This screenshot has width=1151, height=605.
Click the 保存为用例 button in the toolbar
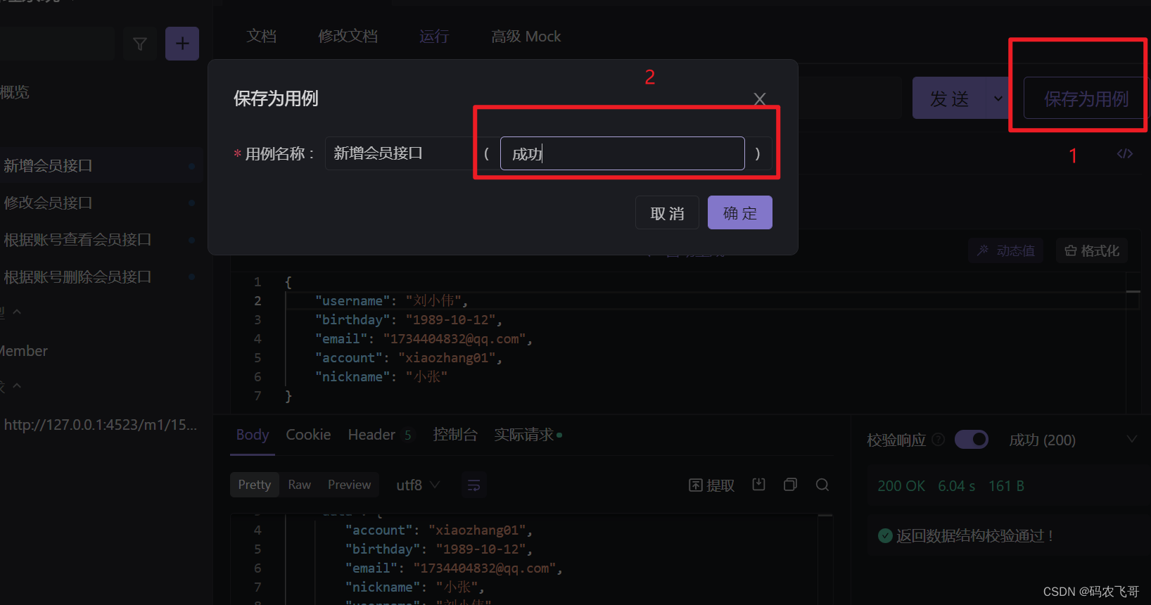[x=1086, y=98]
